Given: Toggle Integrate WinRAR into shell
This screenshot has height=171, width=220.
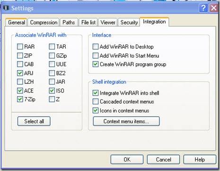Looking at the screenshot, I should [96, 93].
